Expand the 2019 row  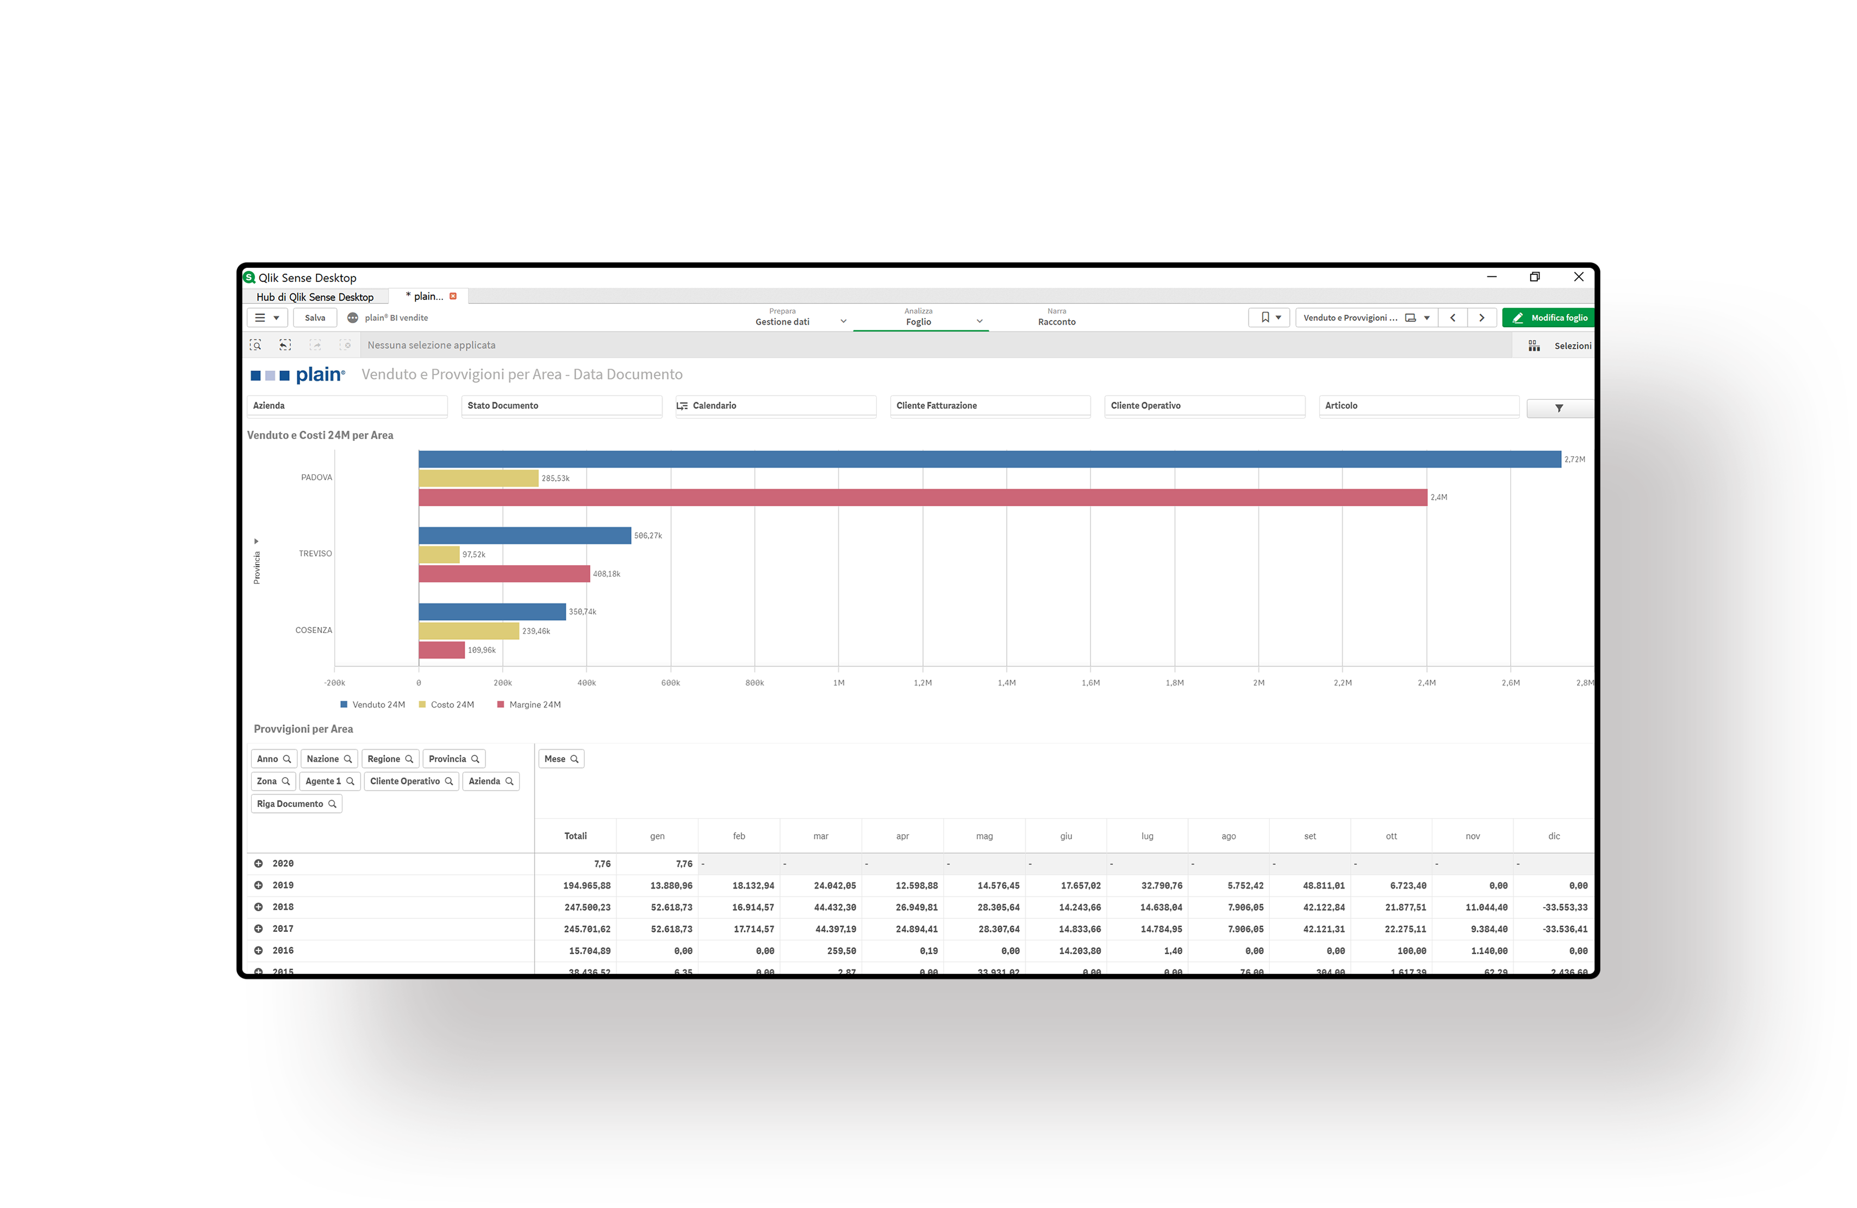click(258, 885)
